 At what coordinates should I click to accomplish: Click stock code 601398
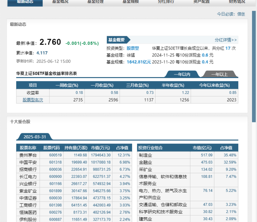55,205
